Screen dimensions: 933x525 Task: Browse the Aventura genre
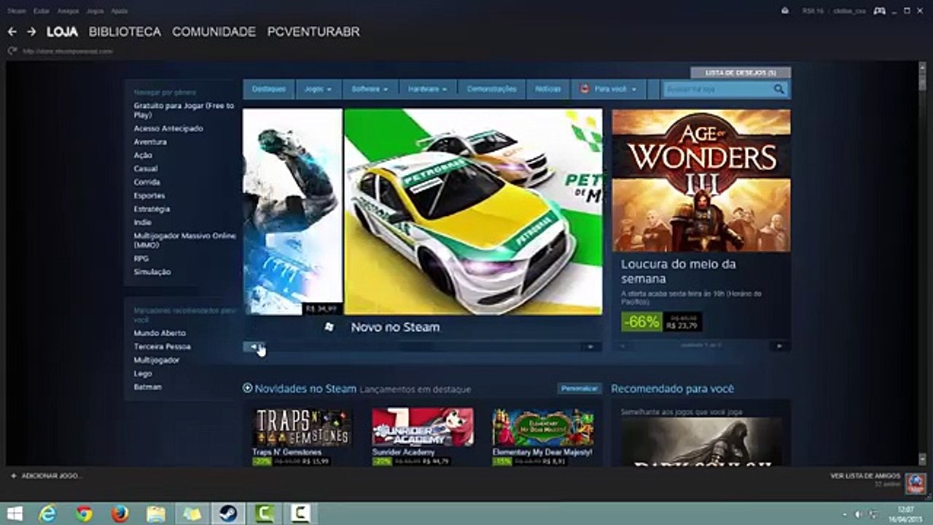(x=150, y=142)
